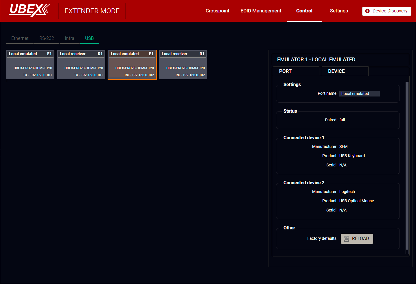Viewport: 416px width, 284px height.
Task: Switch to the Crosspoint menu
Action: point(217,11)
